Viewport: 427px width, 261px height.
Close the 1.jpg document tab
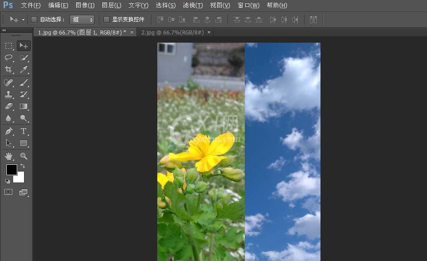click(132, 32)
